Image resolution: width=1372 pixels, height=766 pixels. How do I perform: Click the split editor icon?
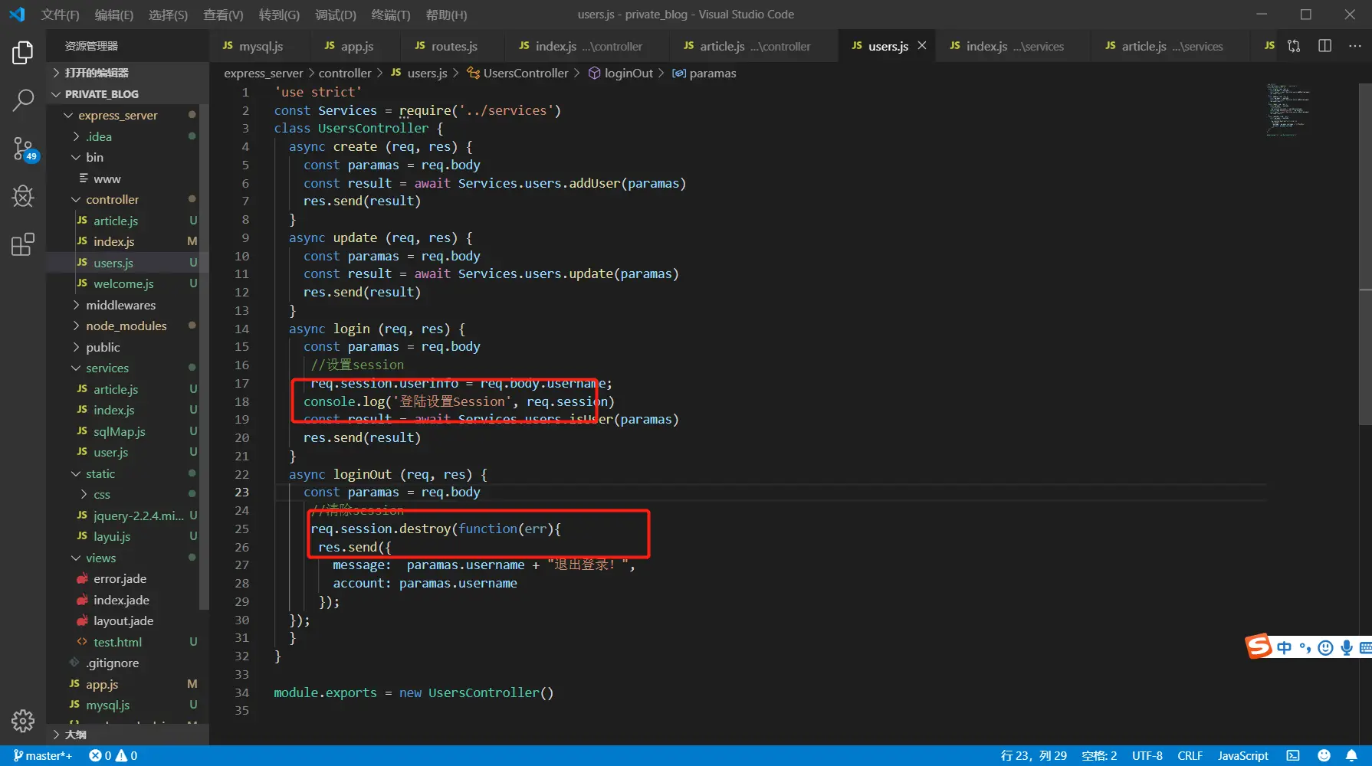point(1324,46)
